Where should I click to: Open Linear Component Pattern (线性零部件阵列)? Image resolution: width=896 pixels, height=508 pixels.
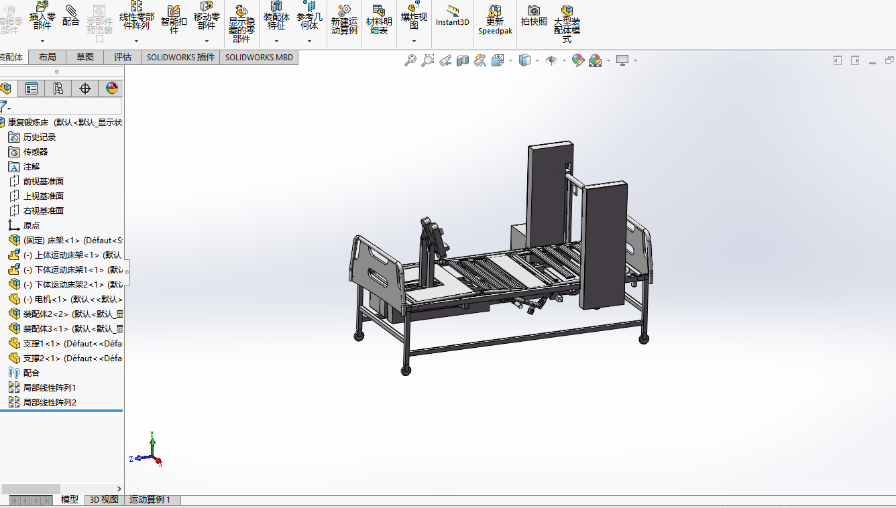[x=137, y=16]
